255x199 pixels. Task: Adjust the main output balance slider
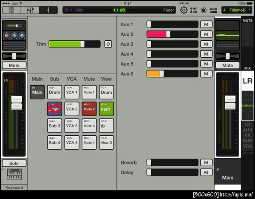point(227,56)
